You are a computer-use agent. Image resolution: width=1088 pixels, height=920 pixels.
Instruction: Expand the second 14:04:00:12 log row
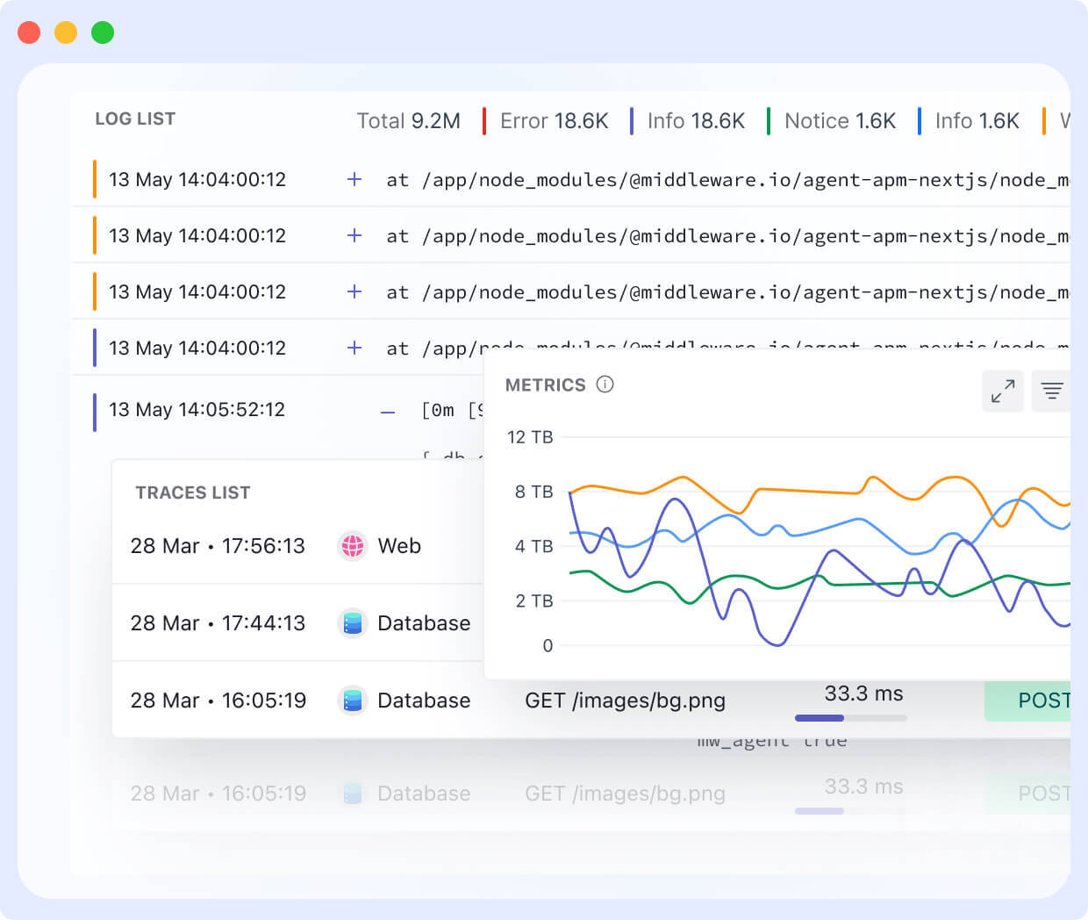click(354, 235)
